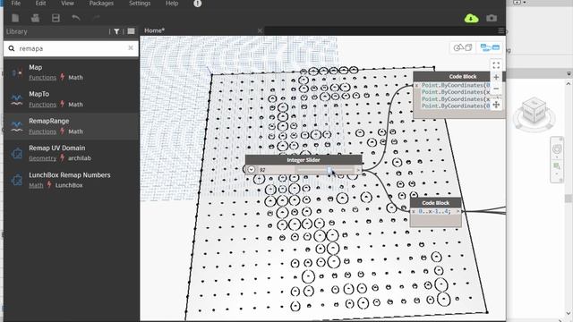Click the RemapRange node icon
This screenshot has height=322, width=573.
[x=16, y=127]
